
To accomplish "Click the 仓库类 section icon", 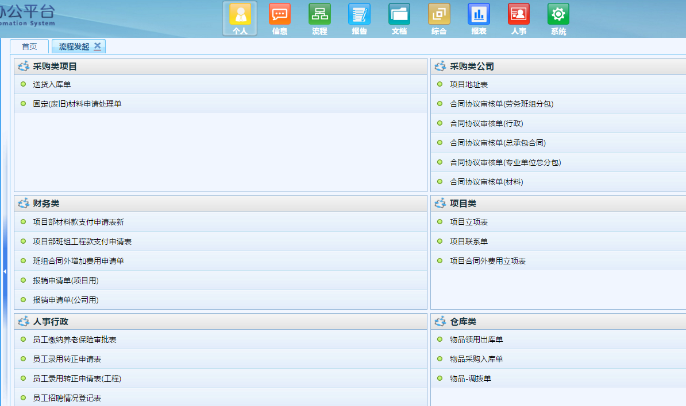I will [440, 321].
